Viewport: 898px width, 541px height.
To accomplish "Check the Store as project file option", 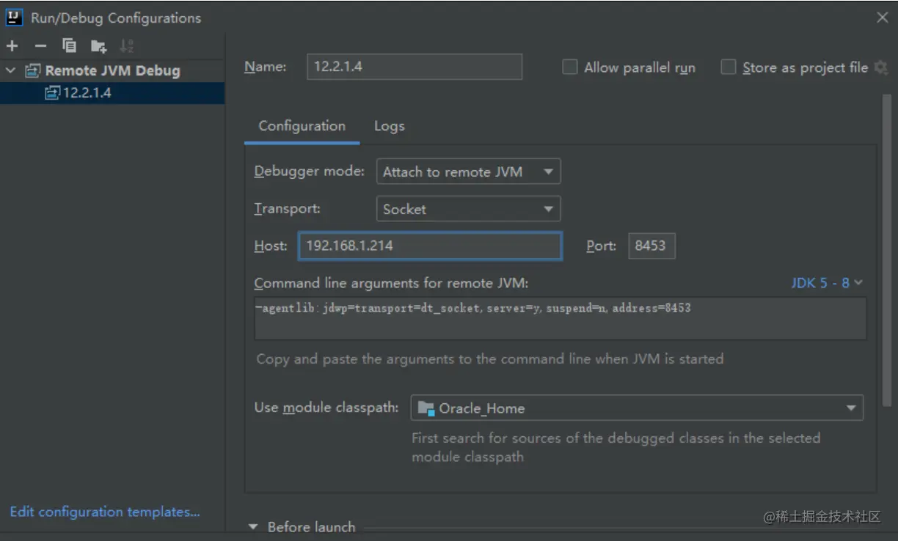I will pyautogui.click(x=729, y=67).
